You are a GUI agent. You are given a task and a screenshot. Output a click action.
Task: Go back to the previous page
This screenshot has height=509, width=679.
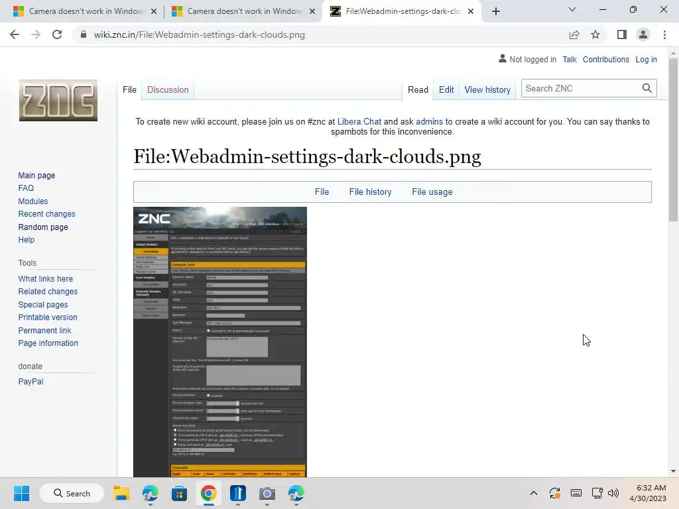click(15, 34)
